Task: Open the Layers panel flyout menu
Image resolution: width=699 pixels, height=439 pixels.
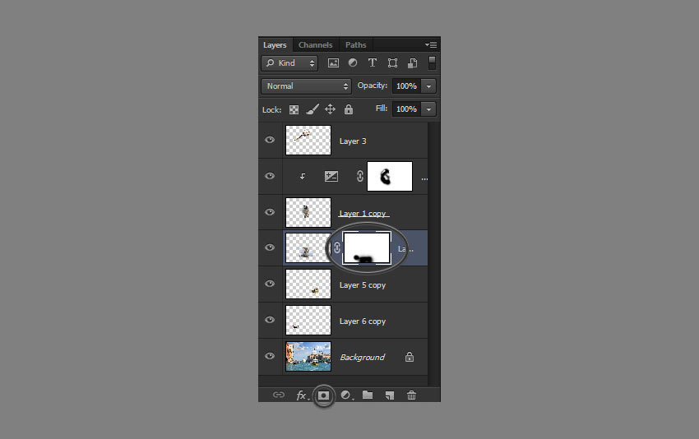Action: pos(431,44)
